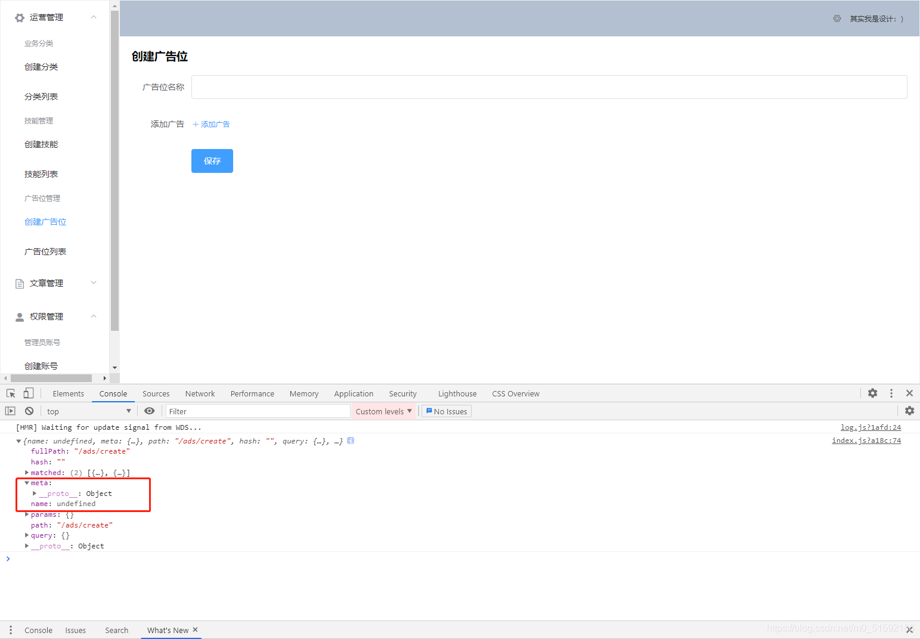Select the drawer Issues tab
This screenshot has height=639, width=920.
76,631
